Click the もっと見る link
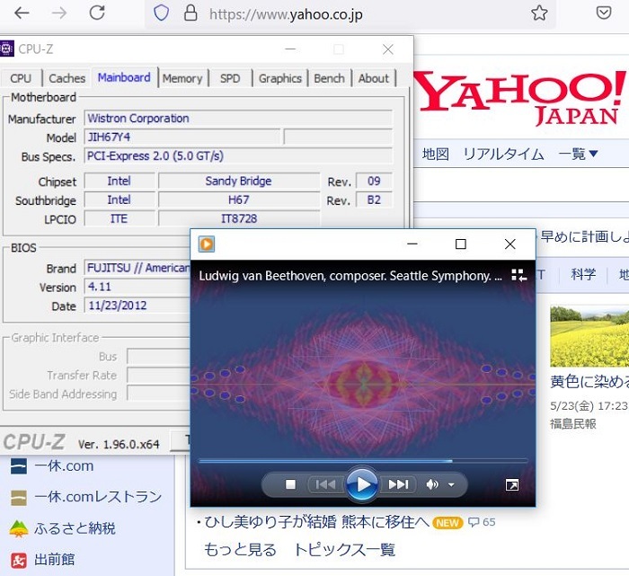Screen dimensions: 629x576 tap(240, 550)
